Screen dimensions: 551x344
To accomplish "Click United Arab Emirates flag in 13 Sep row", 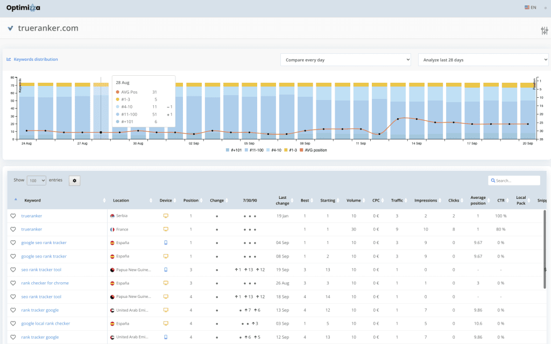I will pos(112,310).
